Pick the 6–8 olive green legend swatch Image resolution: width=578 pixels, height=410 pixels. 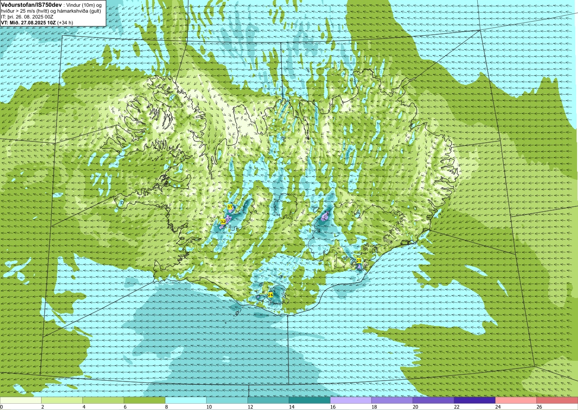[x=144, y=401]
